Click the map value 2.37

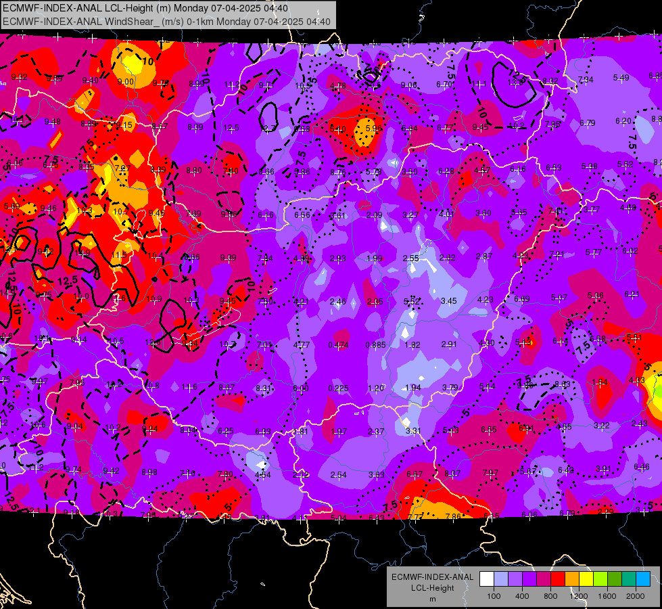click(x=376, y=432)
